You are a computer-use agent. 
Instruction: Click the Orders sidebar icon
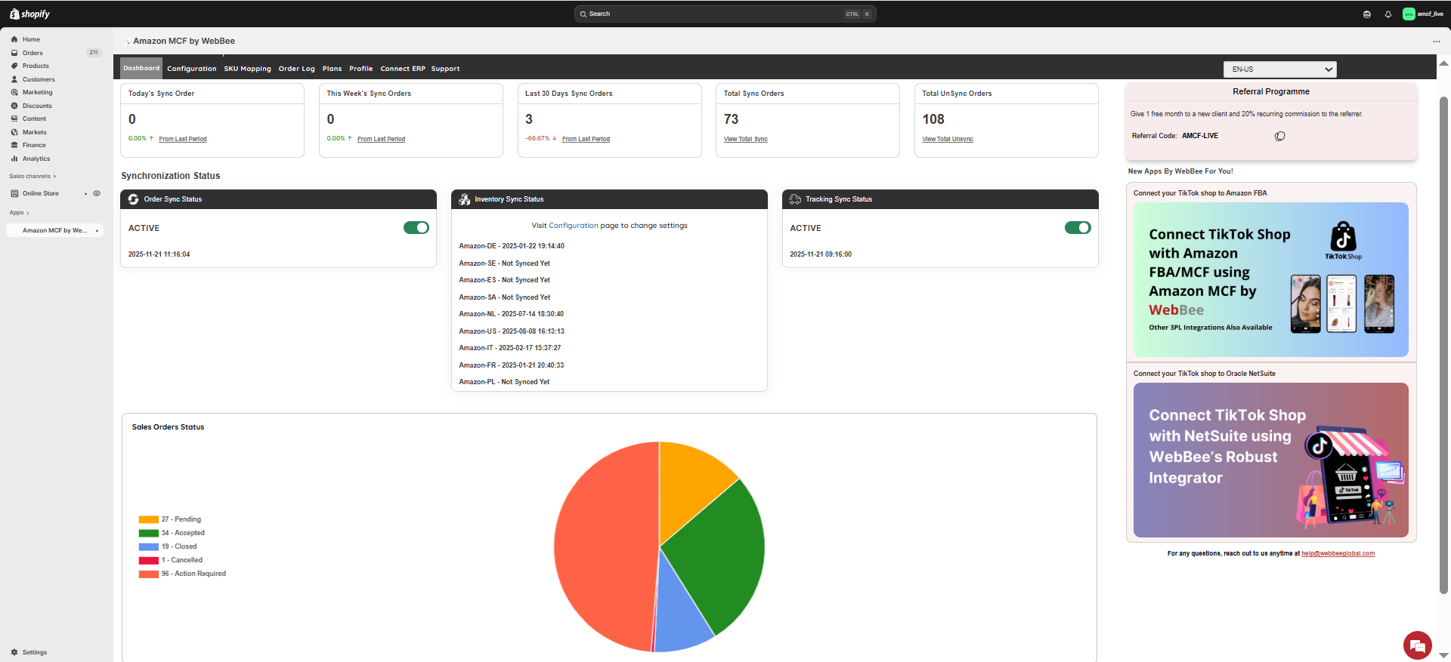[14, 53]
